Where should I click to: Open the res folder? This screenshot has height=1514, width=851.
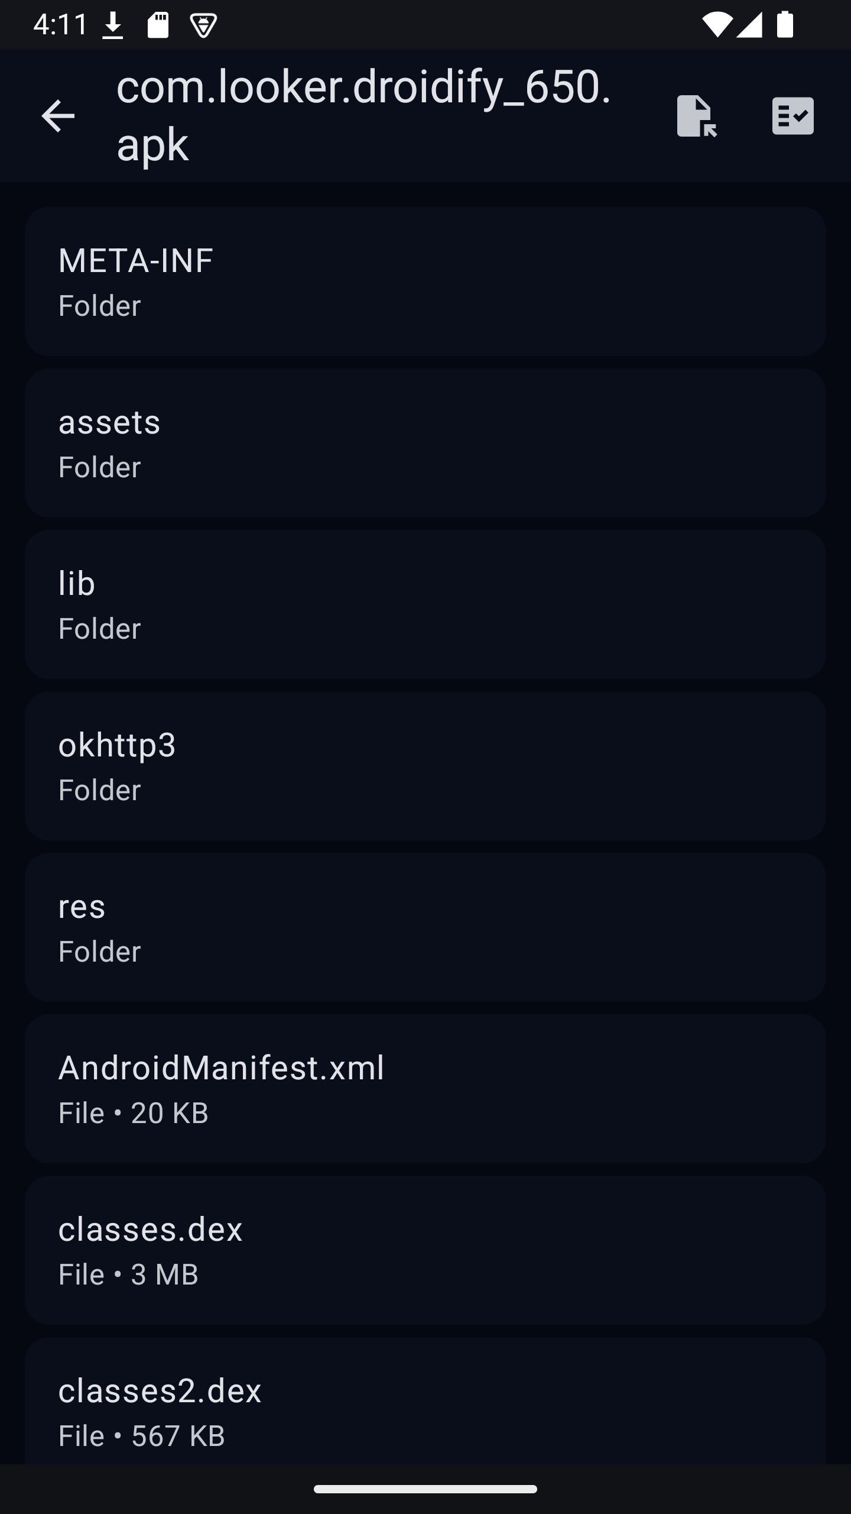point(425,927)
